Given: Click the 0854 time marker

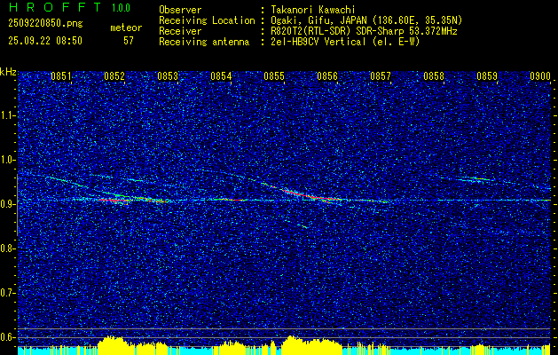Looking at the screenshot, I should (221, 75).
